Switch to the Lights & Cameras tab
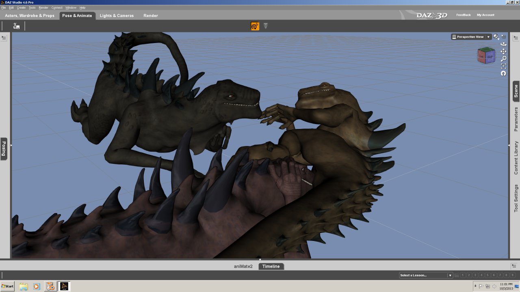Image resolution: width=520 pixels, height=292 pixels. point(117,16)
